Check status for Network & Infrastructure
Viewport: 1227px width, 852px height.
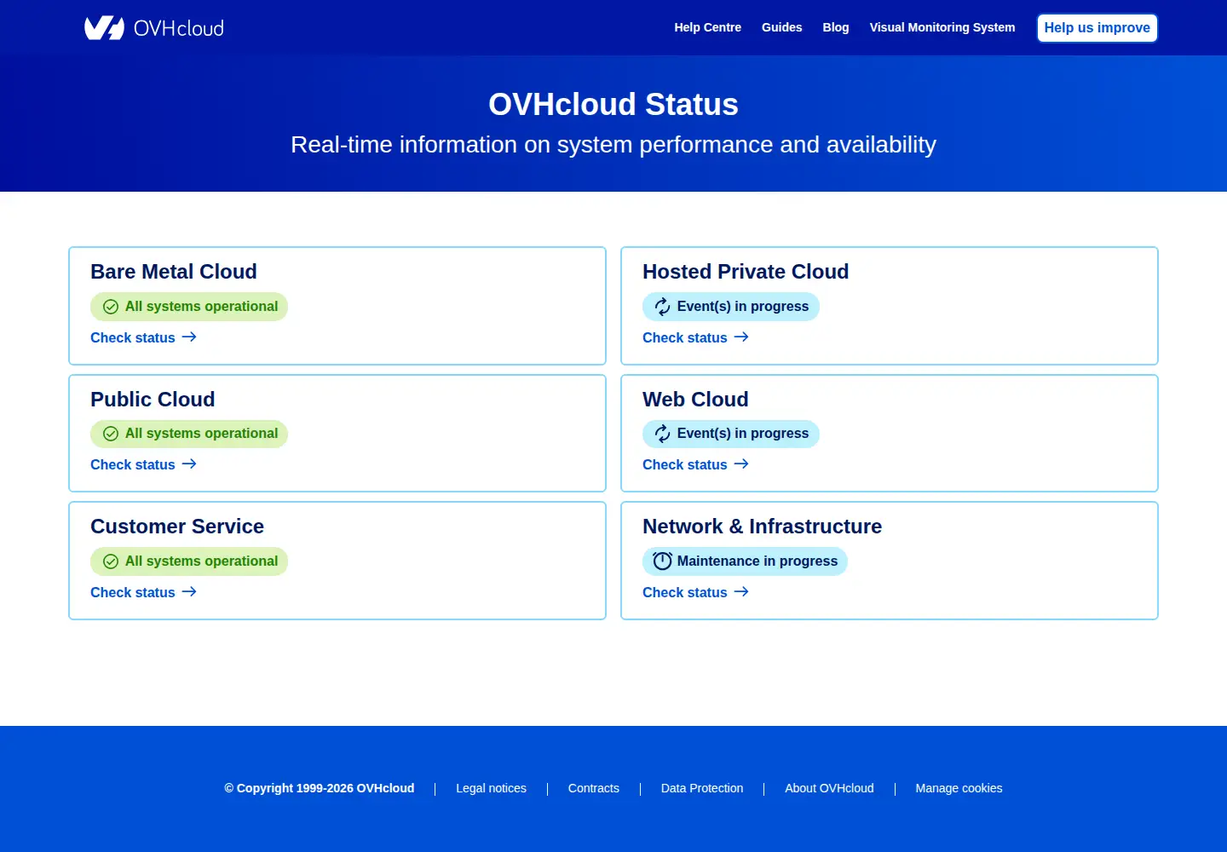click(x=695, y=592)
